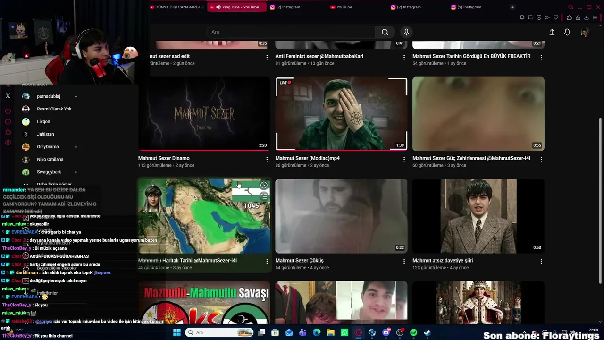Image resolution: width=604 pixels, height=340 pixels.
Task: Click the Windows Start button
Action: point(176,333)
